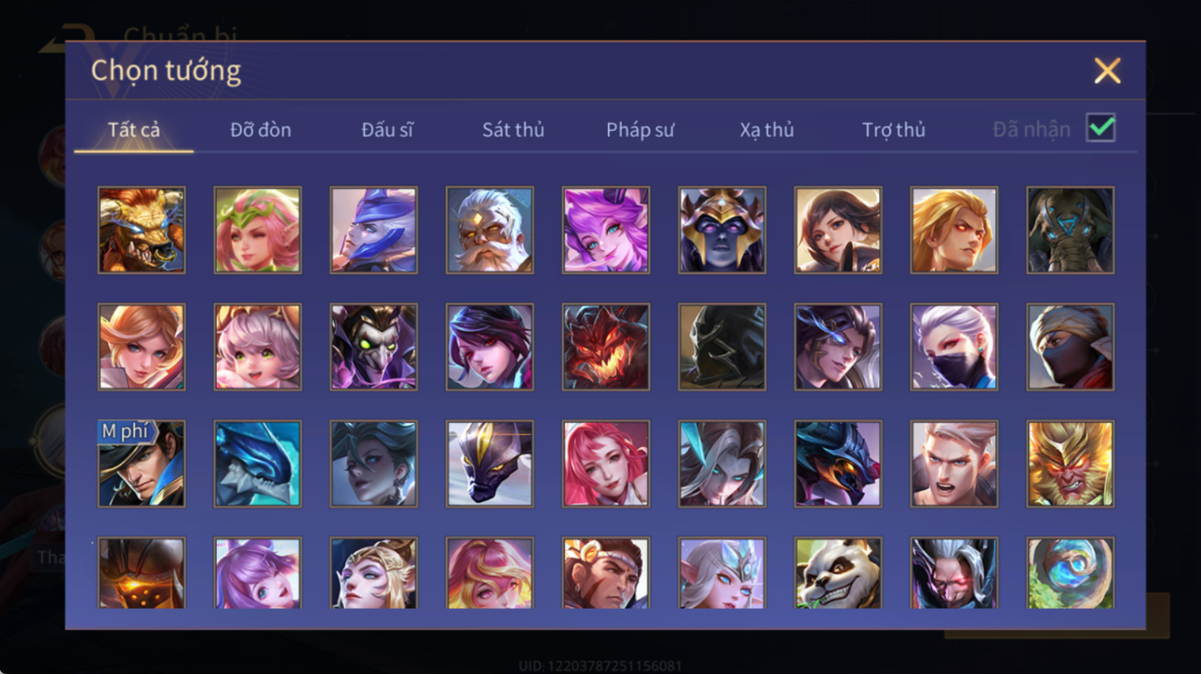The height and width of the screenshot is (674, 1201).
Task: Pick the panda hero portrait
Action: coord(838,573)
